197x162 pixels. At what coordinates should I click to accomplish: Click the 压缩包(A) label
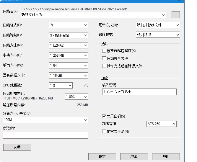tap(11, 11)
